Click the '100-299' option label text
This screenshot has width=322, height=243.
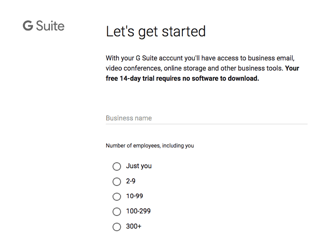[x=138, y=211]
